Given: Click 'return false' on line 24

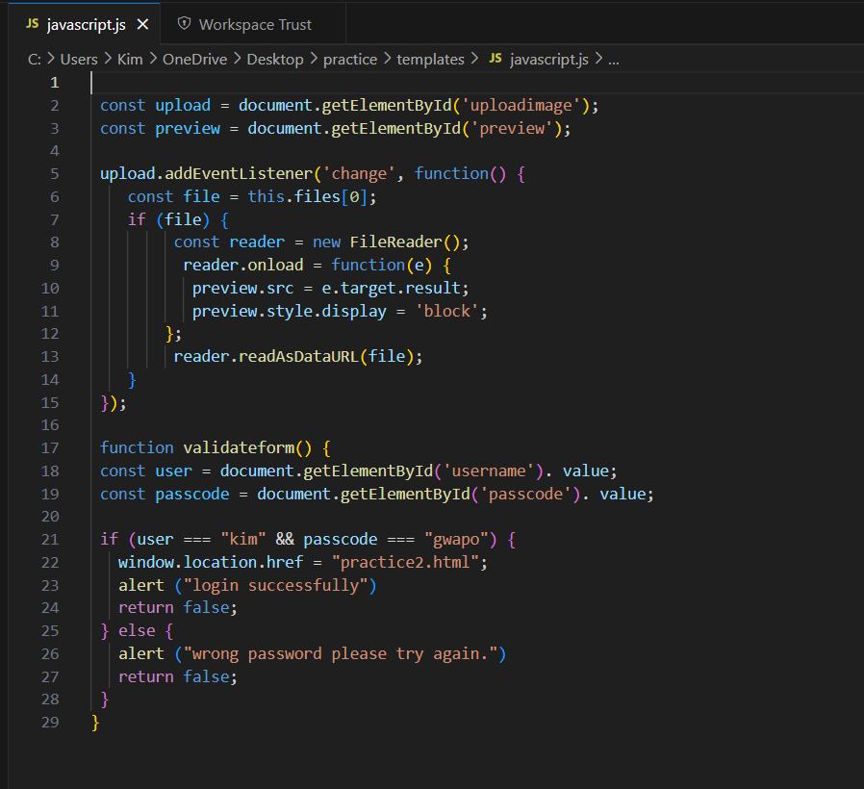Looking at the screenshot, I should pos(173,608).
